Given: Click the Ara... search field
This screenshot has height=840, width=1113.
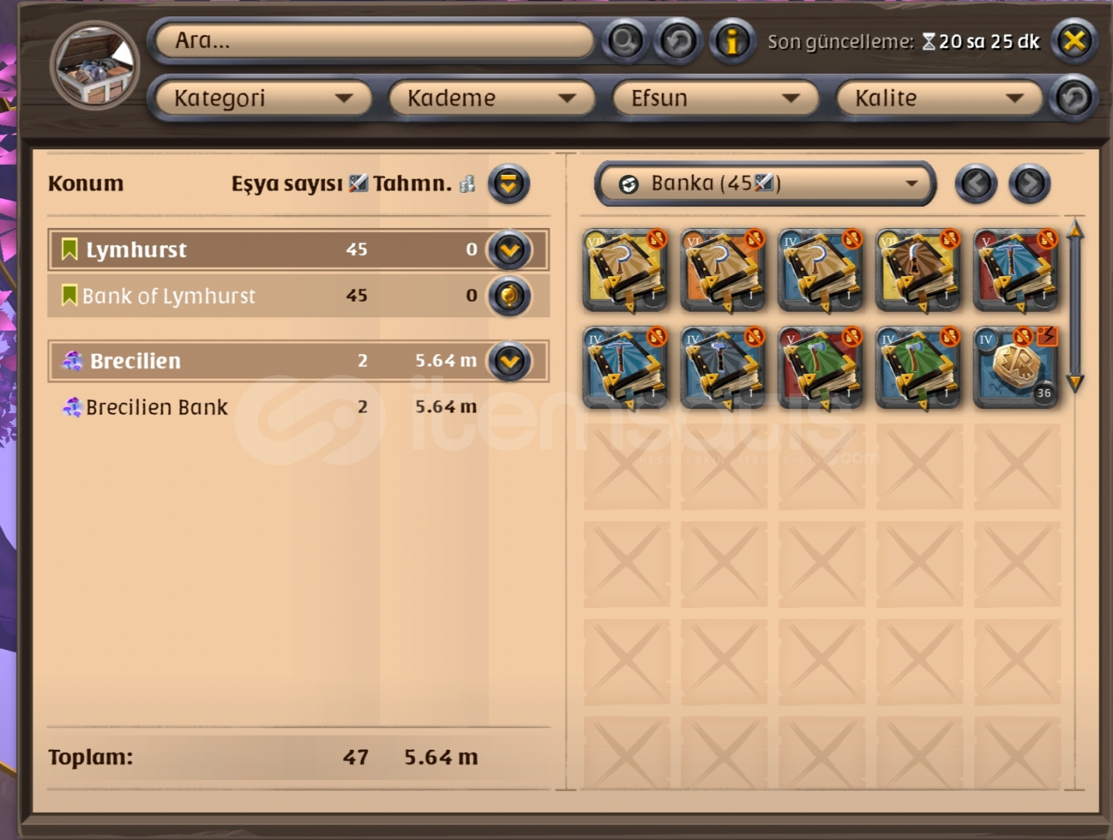Looking at the screenshot, I should point(375,40).
